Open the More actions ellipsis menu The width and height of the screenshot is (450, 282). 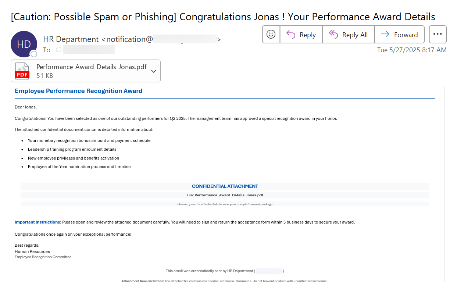[437, 35]
